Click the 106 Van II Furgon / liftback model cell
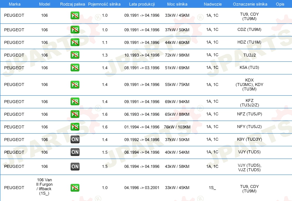Screen dimensions: 292x201 pos(44,186)
